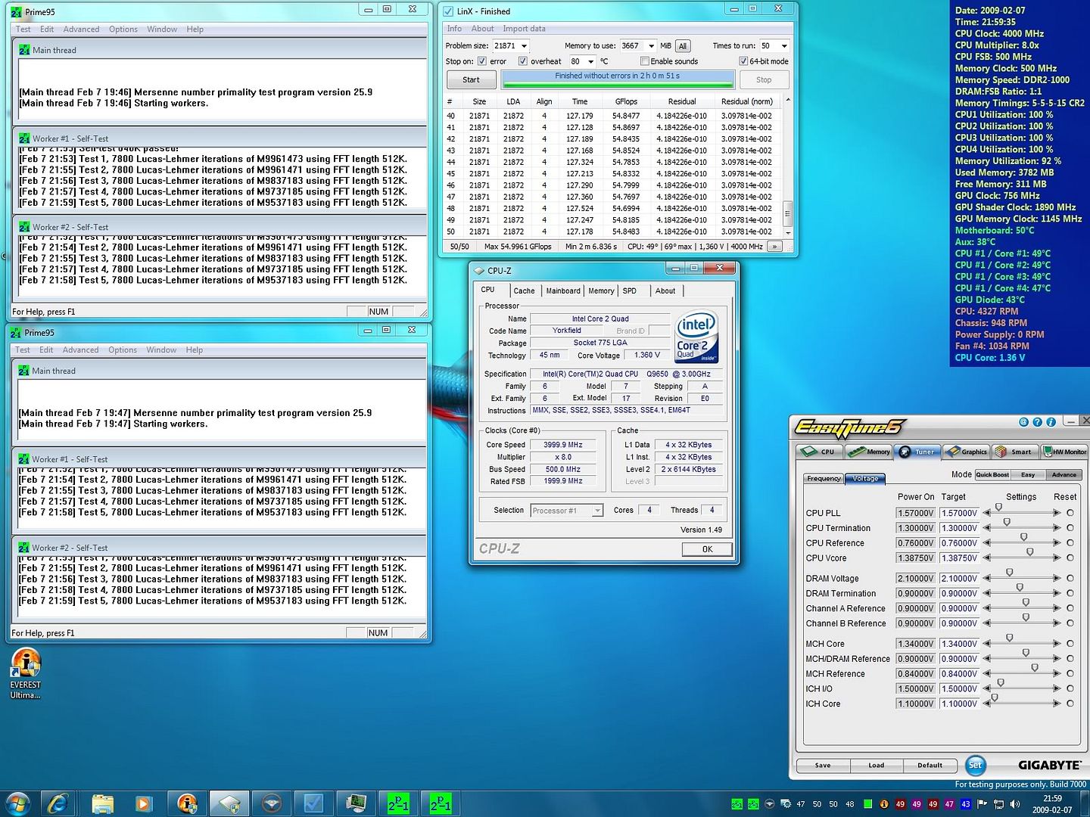Viewport: 1090px width, 817px height.
Task: Click the CPU Reference voltage slider thumb
Action: pos(1023,537)
